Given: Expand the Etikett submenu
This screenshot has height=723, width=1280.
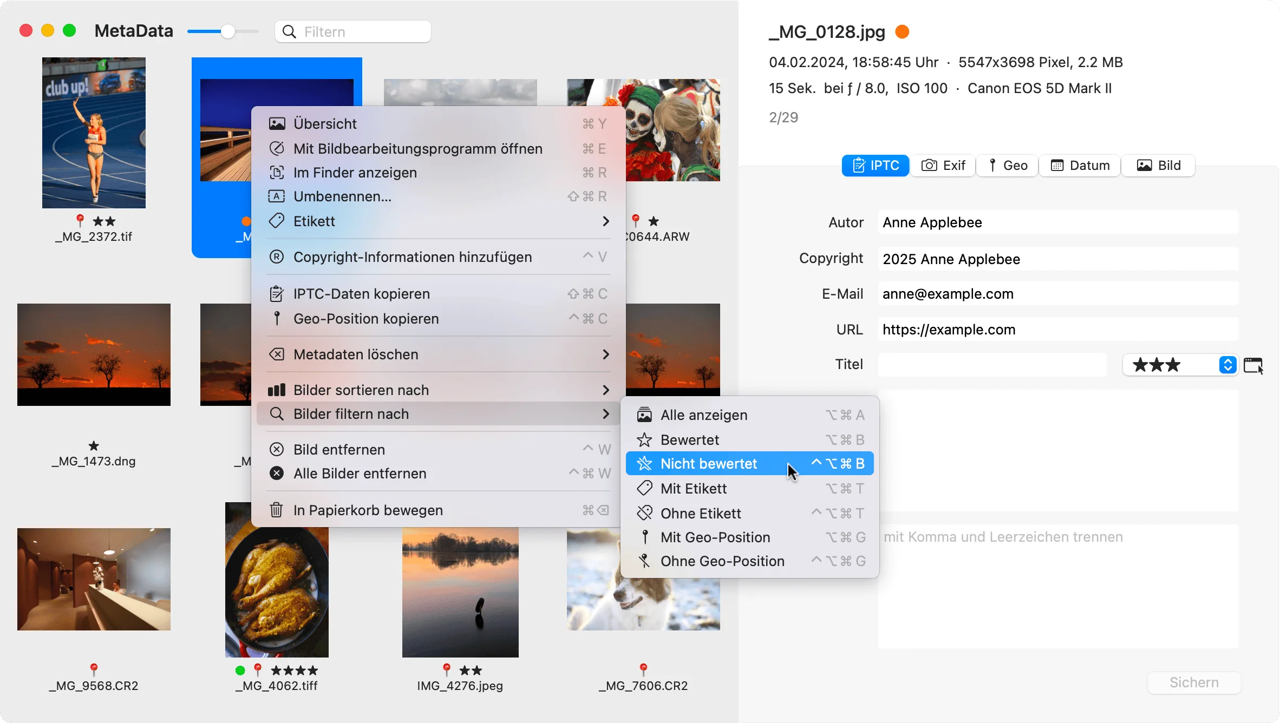Looking at the screenshot, I should [x=439, y=221].
